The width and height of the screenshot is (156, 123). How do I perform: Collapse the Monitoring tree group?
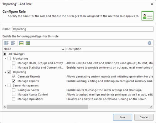pyautogui.click(x=5, y=59)
